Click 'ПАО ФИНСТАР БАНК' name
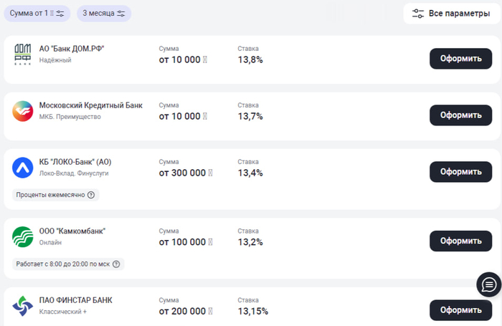Image resolution: width=502 pixels, height=326 pixels. [x=75, y=300]
